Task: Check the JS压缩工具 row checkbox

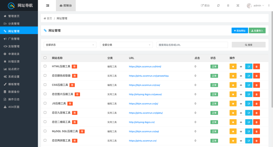Action: [45, 103]
